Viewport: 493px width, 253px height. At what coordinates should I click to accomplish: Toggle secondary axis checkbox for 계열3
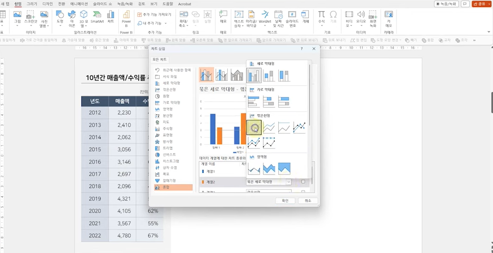pos(303,192)
